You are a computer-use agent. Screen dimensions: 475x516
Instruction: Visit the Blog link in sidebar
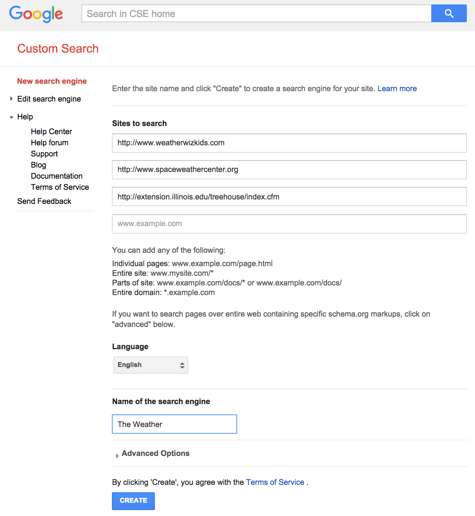[x=39, y=165]
